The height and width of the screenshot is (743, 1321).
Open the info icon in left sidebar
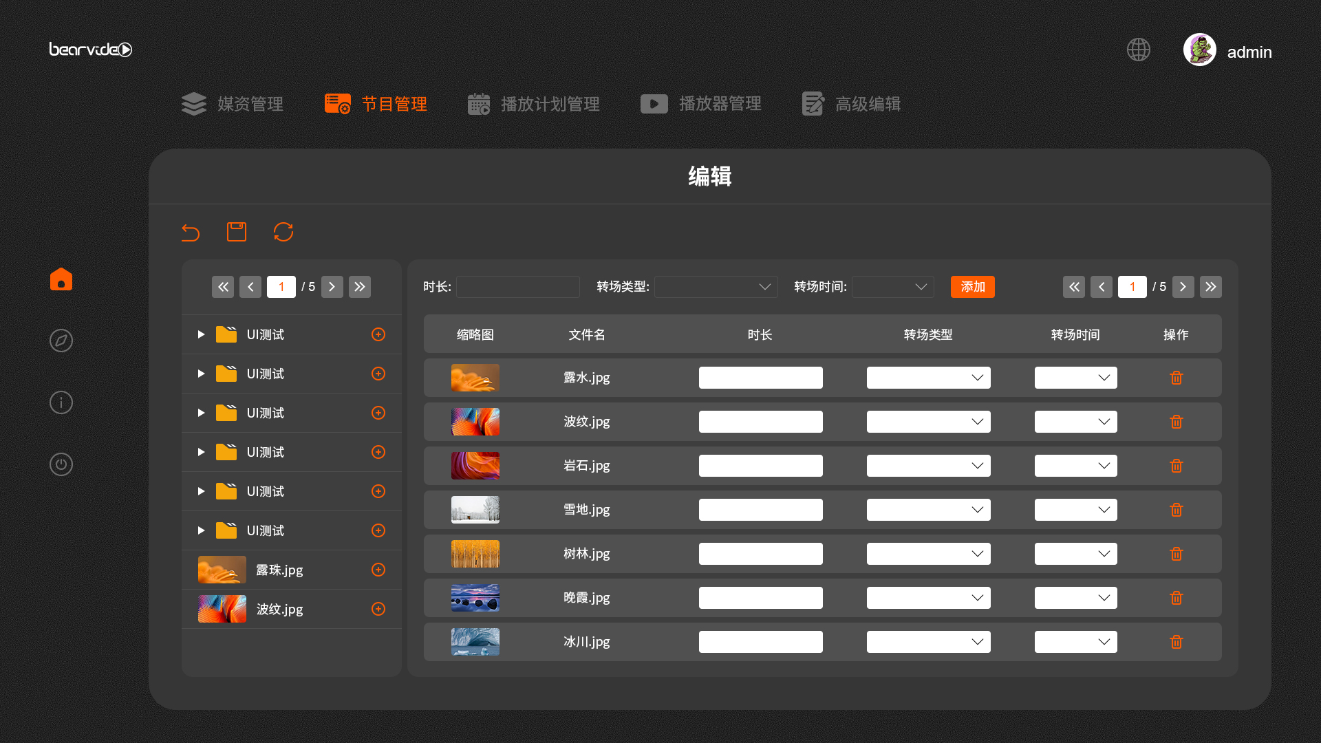click(x=61, y=402)
